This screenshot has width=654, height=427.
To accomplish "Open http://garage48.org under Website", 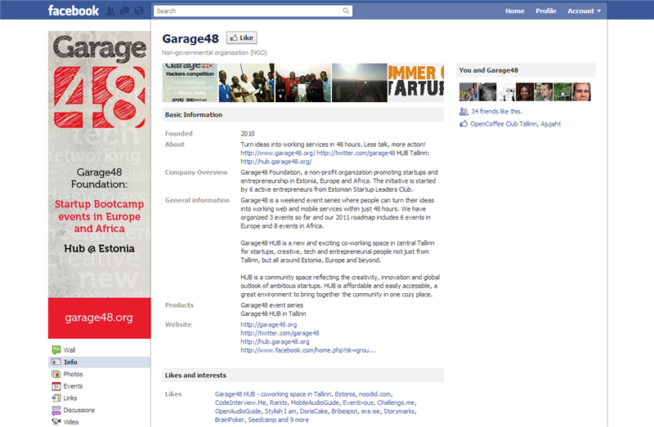I will click(x=269, y=324).
